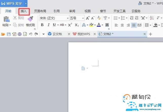Click the numbered list icon

click(123, 18)
